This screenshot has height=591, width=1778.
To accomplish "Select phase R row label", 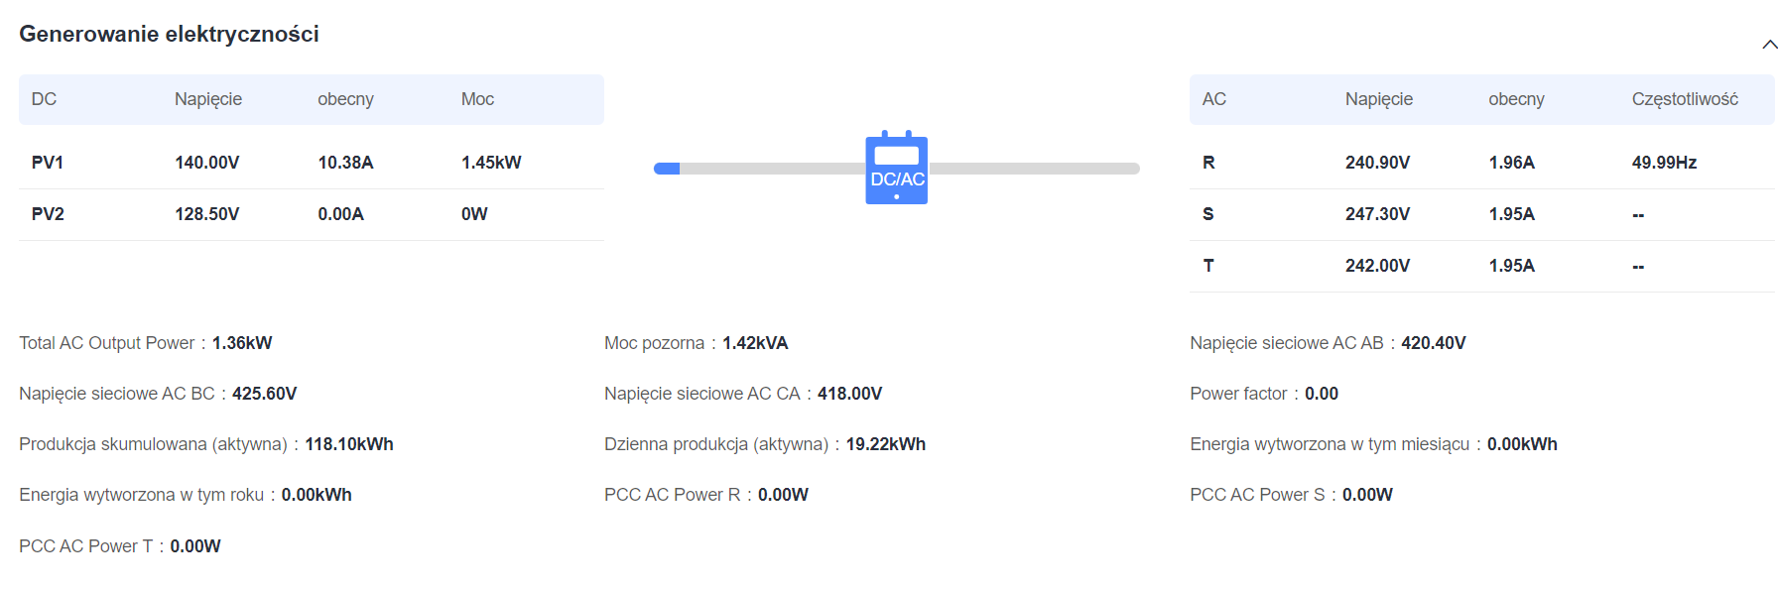I will [x=1208, y=163].
